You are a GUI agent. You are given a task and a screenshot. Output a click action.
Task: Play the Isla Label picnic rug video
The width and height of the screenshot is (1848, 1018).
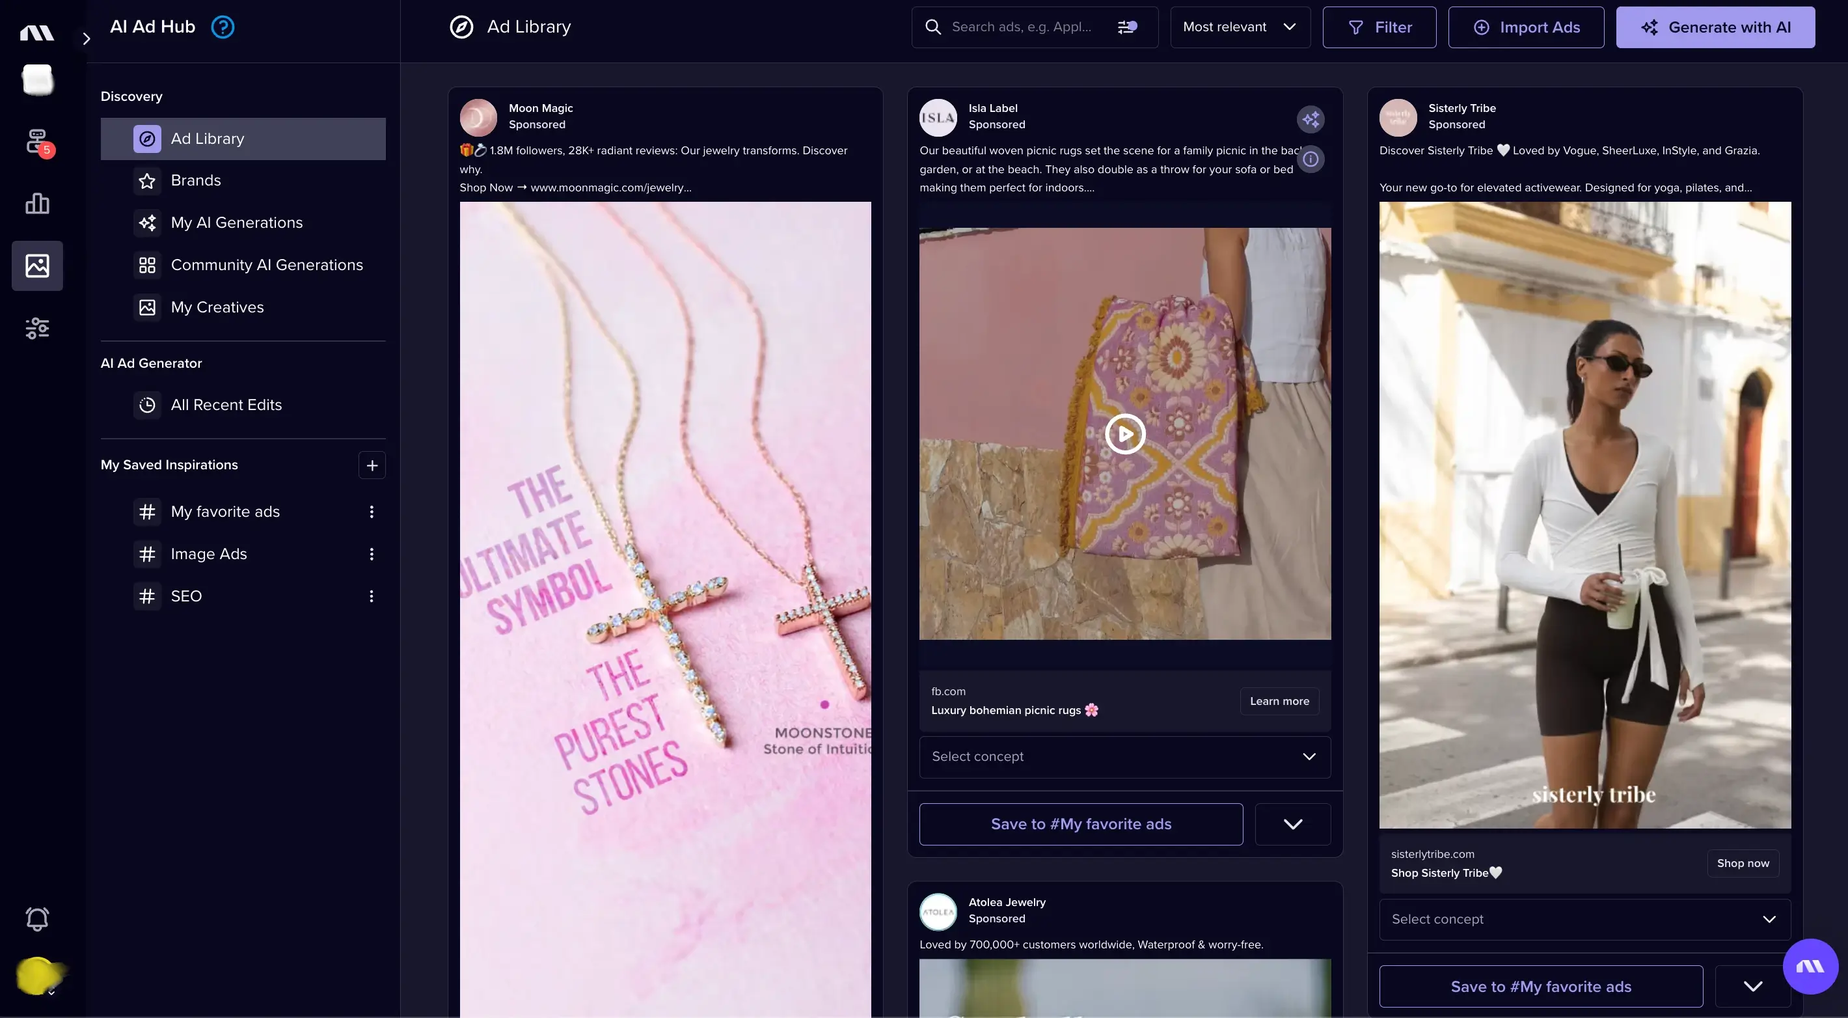1124,434
